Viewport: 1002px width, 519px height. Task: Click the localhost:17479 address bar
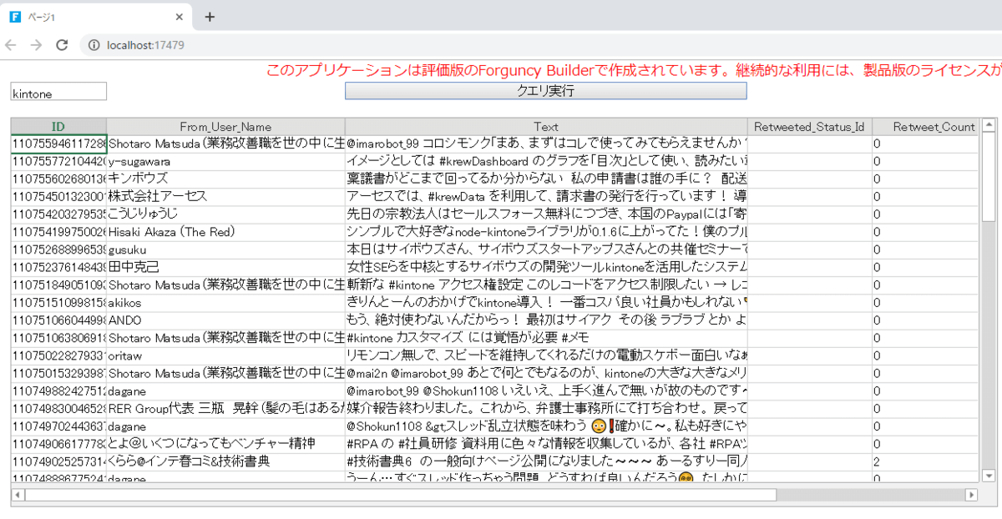[146, 45]
